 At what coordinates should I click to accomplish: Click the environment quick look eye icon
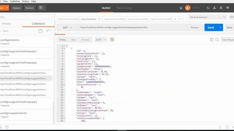[x=231, y=17]
